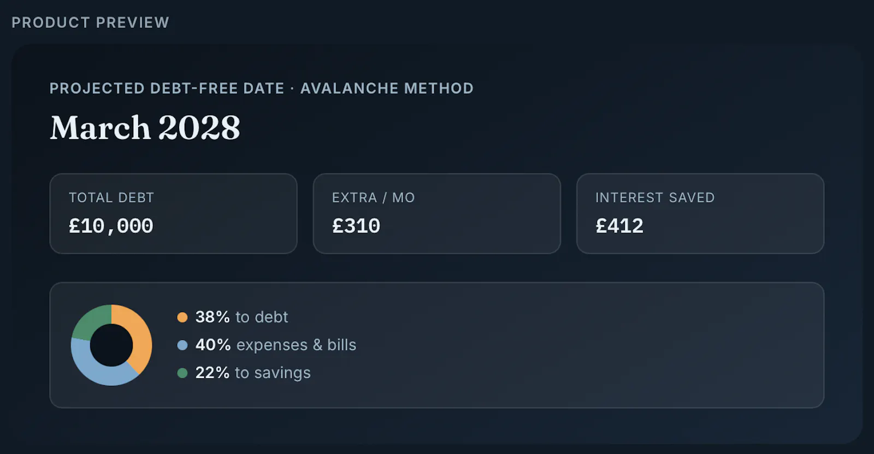Click the dark center of the donut chart

coord(111,345)
